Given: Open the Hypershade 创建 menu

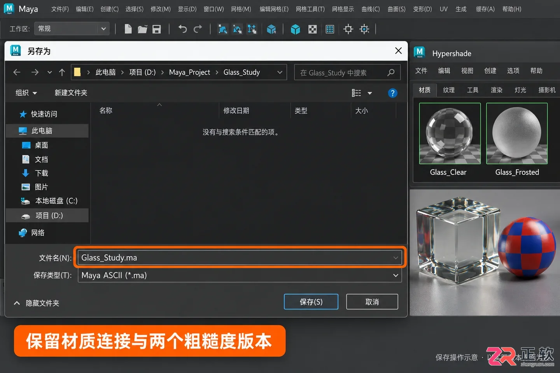Looking at the screenshot, I should coord(490,71).
